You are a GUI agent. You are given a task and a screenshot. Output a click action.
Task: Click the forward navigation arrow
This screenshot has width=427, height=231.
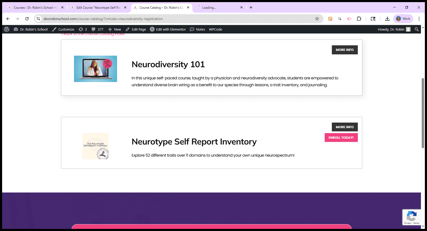(x=17, y=19)
